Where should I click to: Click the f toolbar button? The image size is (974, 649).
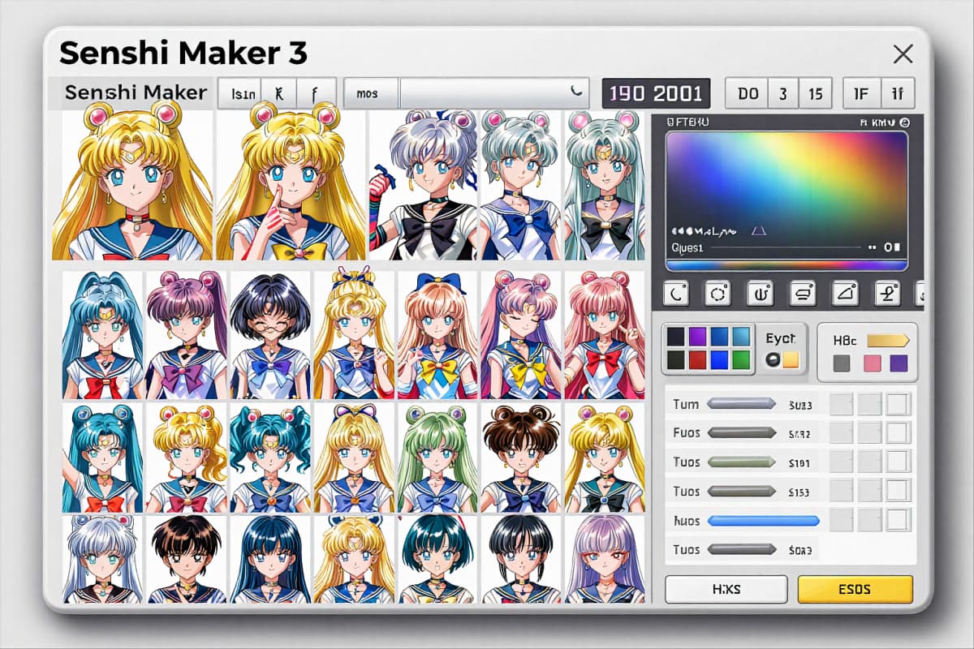[x=314, y=93]
